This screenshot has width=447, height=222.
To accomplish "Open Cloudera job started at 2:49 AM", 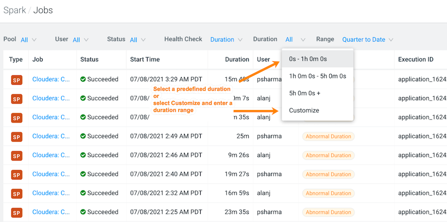I will [x=51, y=136].
